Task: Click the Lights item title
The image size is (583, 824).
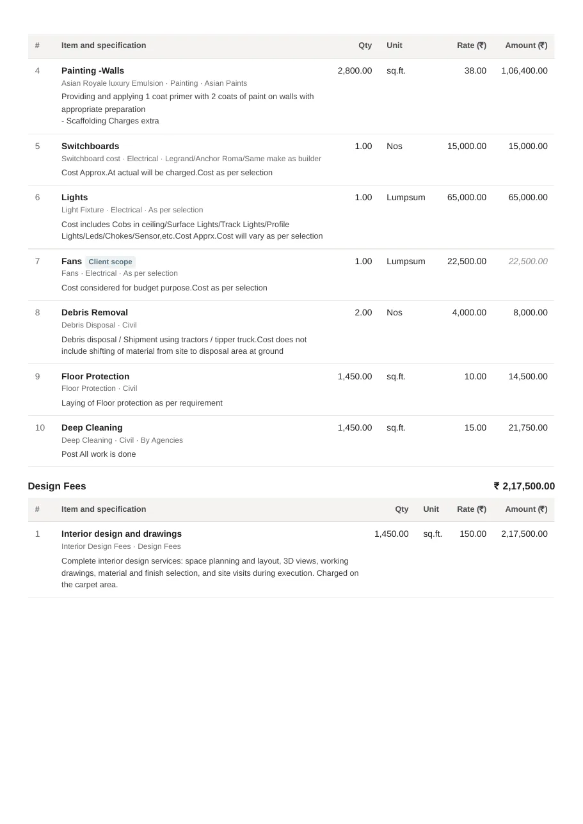Action: coord(74,197)
